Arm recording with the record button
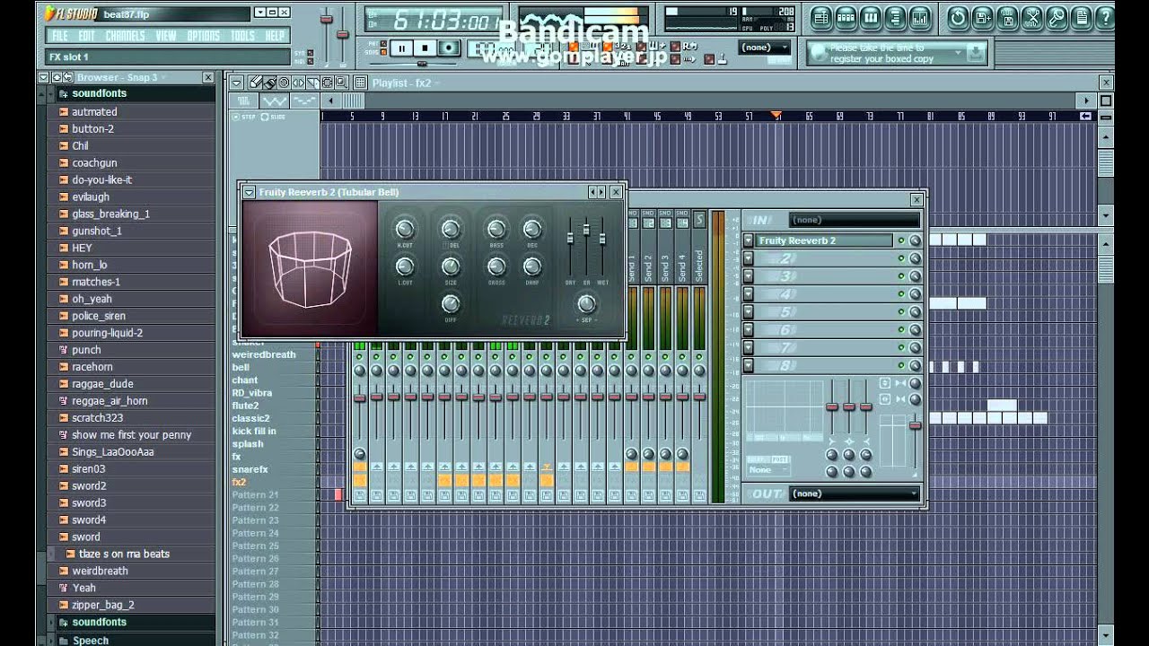The height and width of the screenshot is (646, 1149). point(449,48)
